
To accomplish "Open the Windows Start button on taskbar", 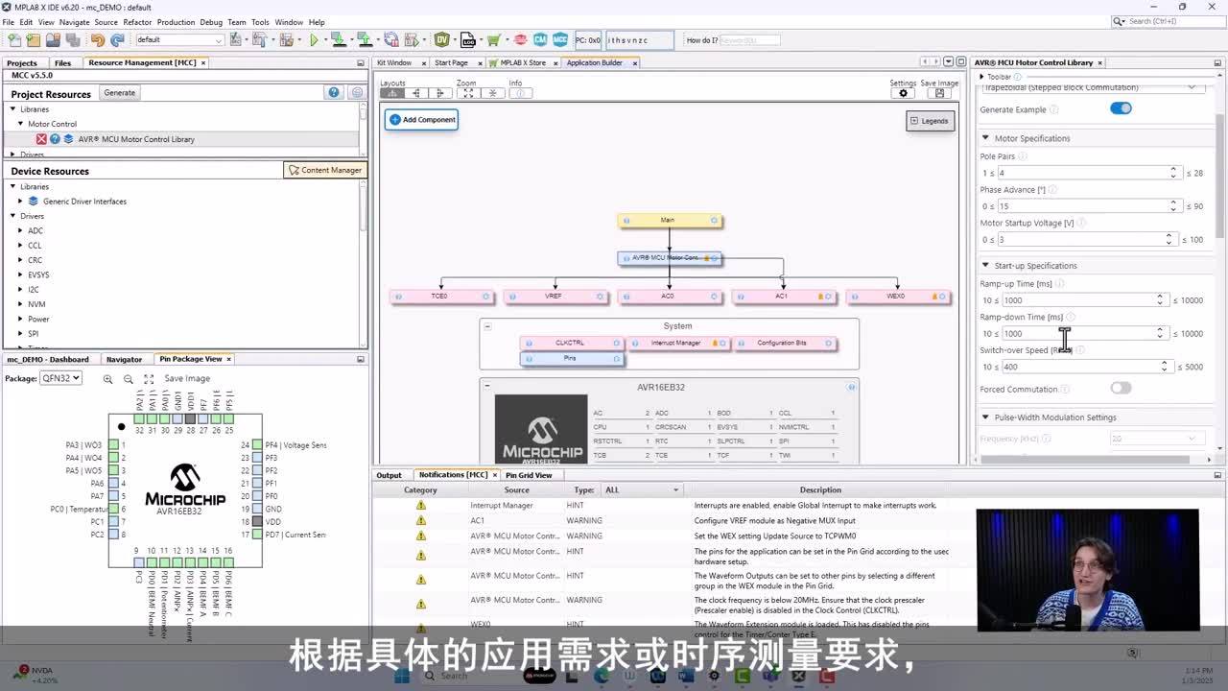I will (402, 676).
